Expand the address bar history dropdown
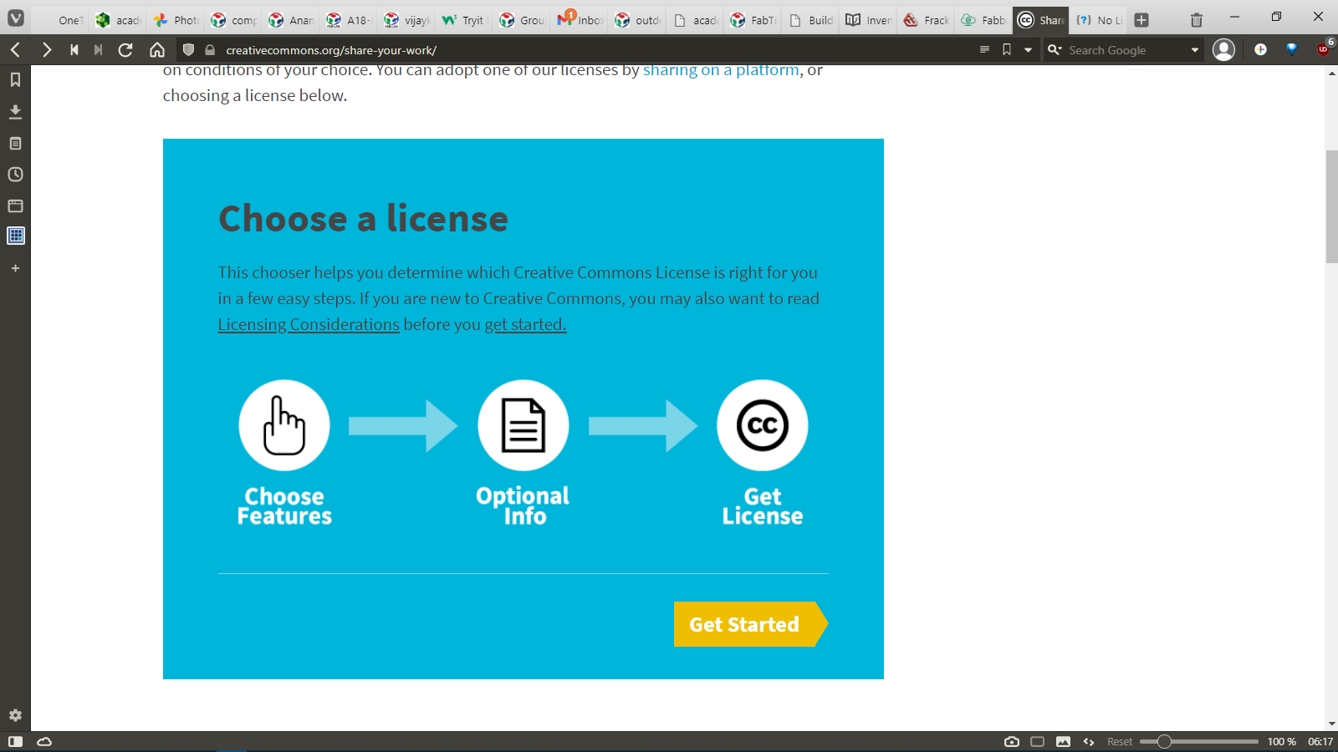 [1028, 50]
